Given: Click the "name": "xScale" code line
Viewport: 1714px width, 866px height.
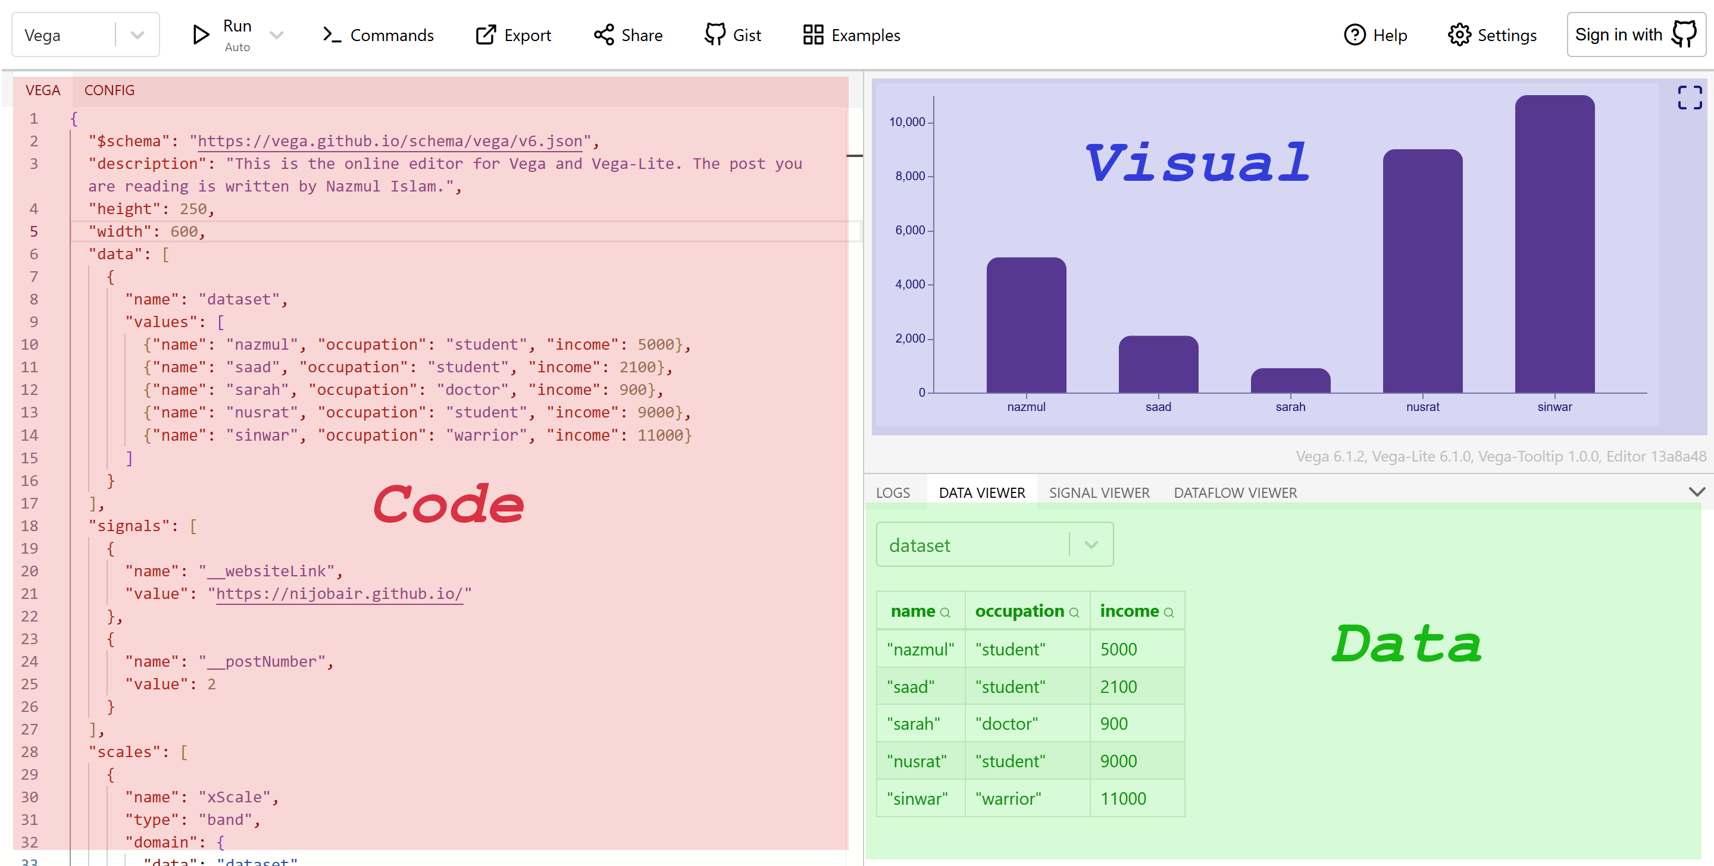Looking at the screenshot, I should (202, 798).
